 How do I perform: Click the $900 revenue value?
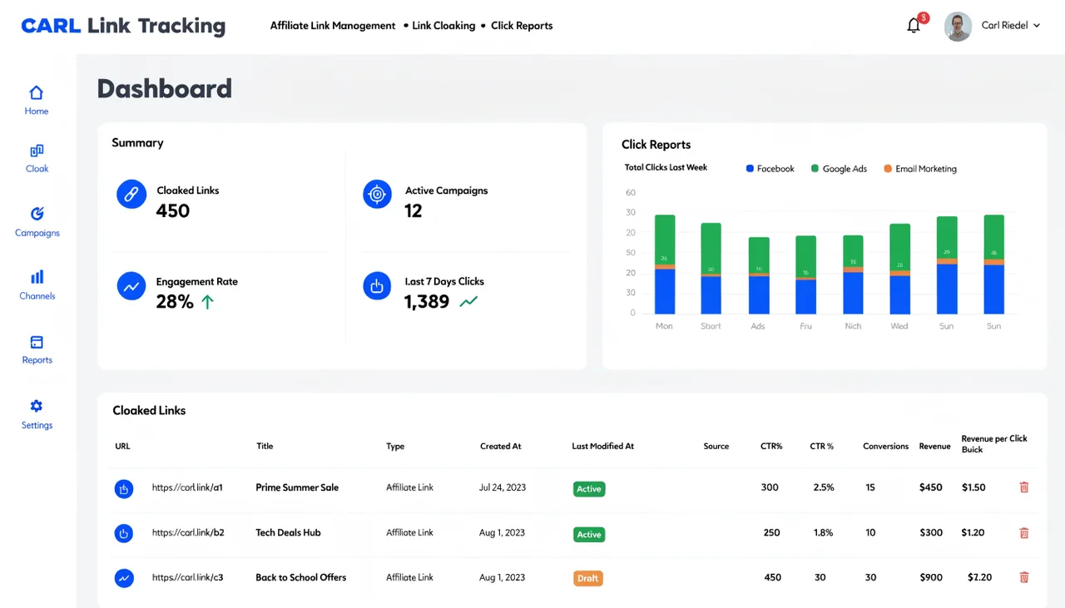pyautogui.click(x=931, y=577)
